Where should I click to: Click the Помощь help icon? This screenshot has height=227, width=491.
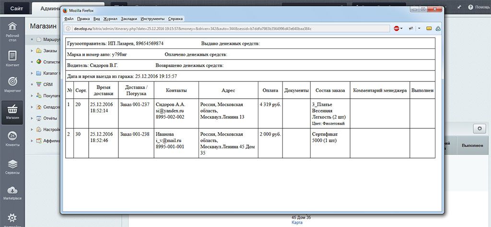pos(470,7)
